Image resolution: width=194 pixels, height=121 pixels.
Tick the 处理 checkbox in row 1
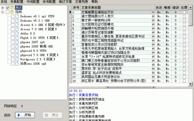point(184,12)
